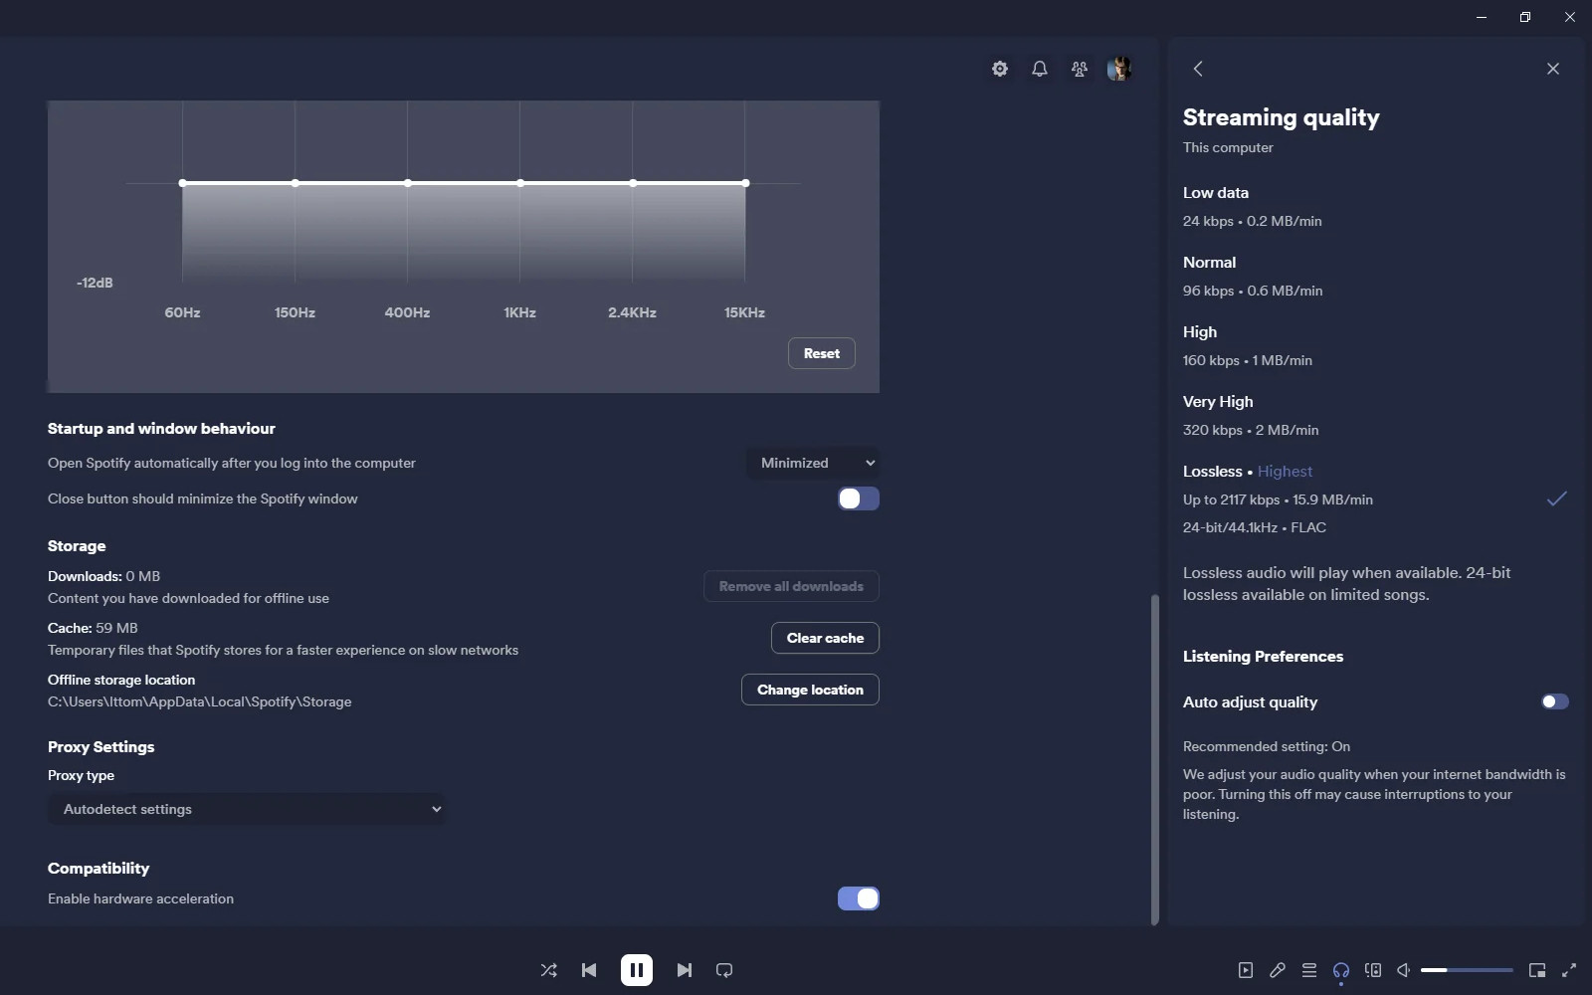Open the miniplayer icon
The height and width of the screenshot is (995, 1592).
coord(1537,970)
